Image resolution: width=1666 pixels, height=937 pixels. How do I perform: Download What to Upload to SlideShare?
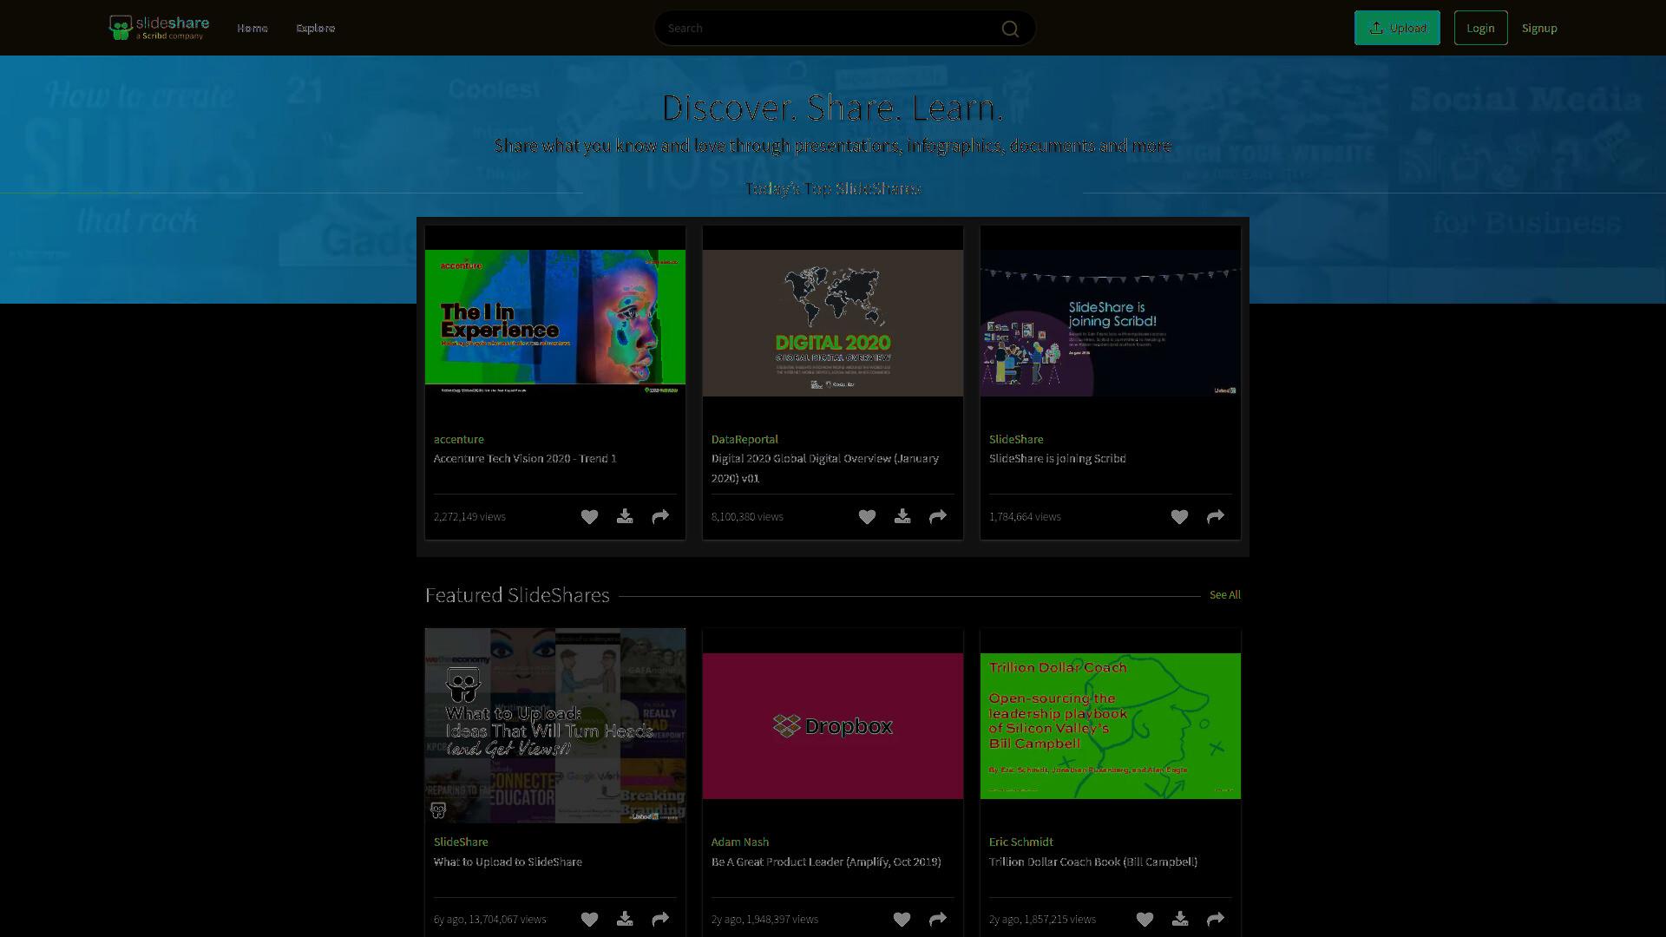pyautogui.click(x=625, y=920)
